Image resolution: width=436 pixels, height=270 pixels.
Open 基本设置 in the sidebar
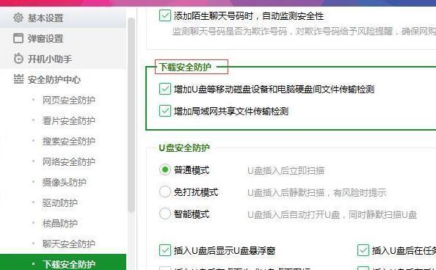tap(63, 18)
